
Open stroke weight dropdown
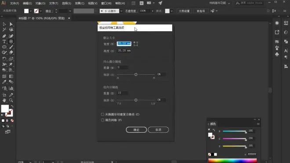coord(70,11)
